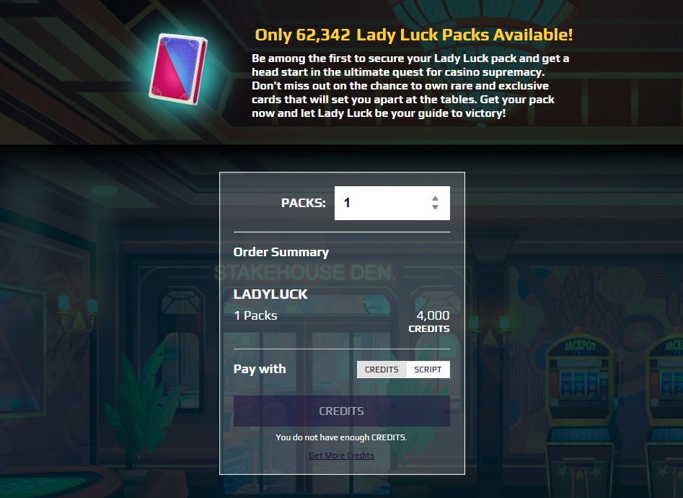Click the LADYLUCK pack name
The width and height of the screenshot is (683, 498).
click(x=270, y=294)
